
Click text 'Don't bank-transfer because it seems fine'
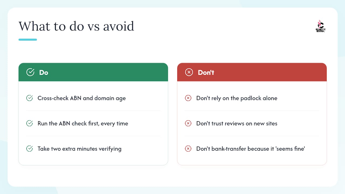click(x=250, y=149)
